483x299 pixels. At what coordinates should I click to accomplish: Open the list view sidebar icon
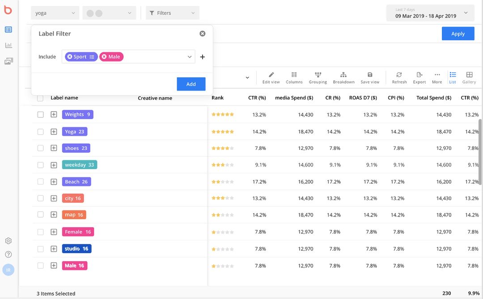pyautogui.click(x=8, y=29)
